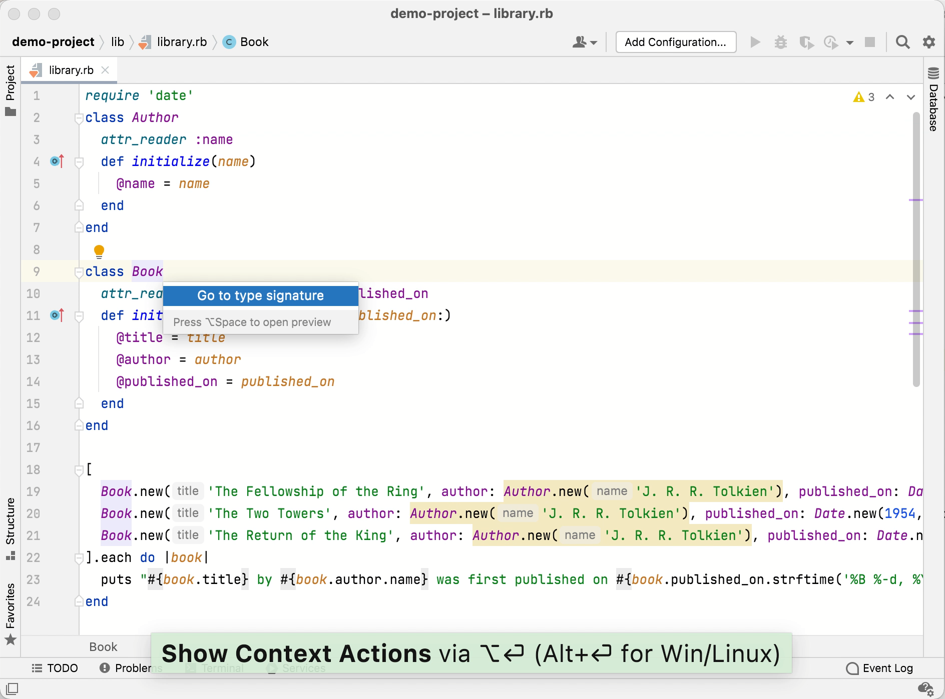Switch to the library.rb editor tab
Screen dimensions: 945x699
(x=71, y=70)
